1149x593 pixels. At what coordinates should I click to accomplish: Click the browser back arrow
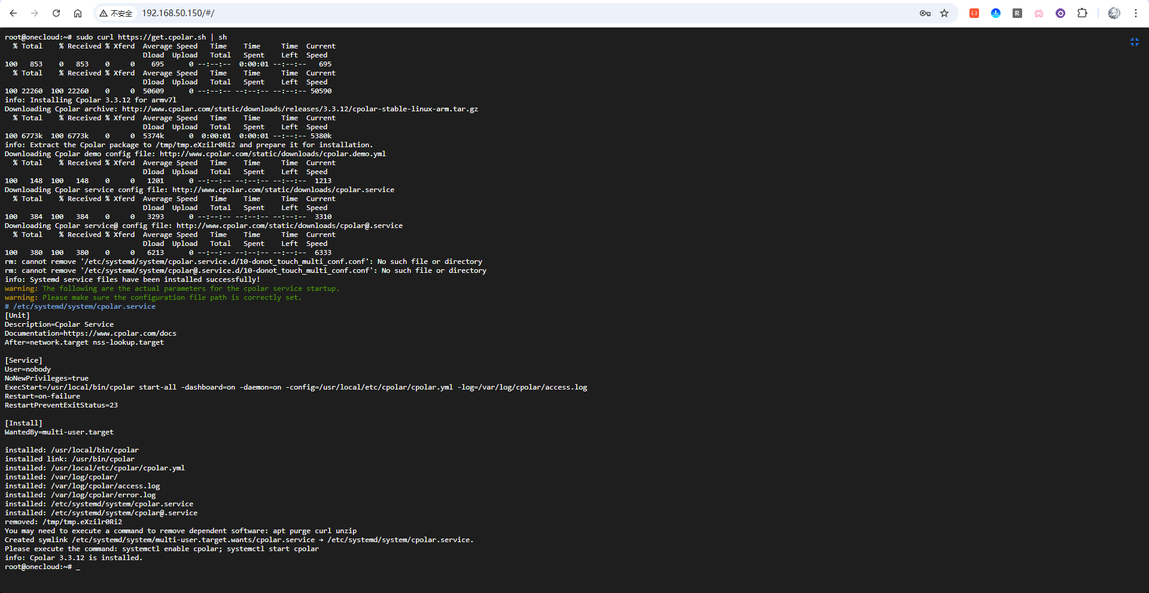point(13,13)
